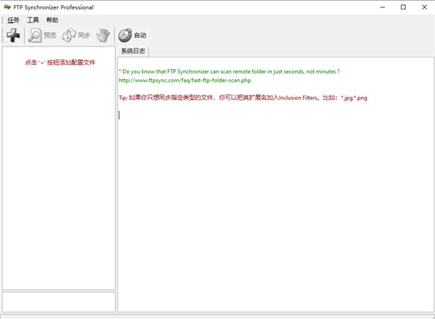
Task: Maximize the FTP Synchronizer window
Action: tap(403, 7)
